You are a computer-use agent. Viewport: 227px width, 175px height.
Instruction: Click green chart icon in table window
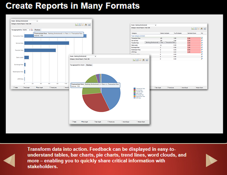193,29
